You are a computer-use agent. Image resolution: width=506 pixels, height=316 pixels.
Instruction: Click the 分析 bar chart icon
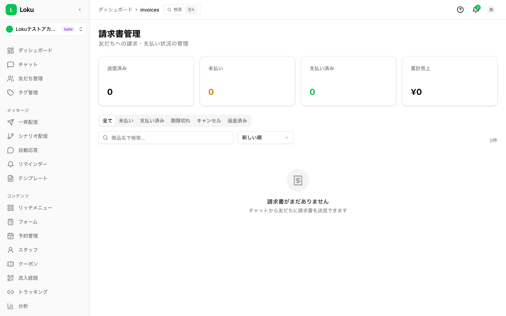[11, 306]
